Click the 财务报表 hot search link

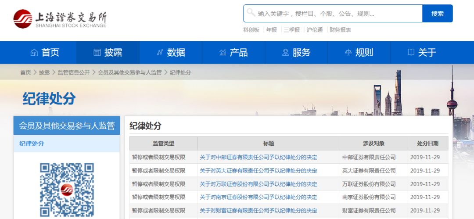click(x=340, y=30)
